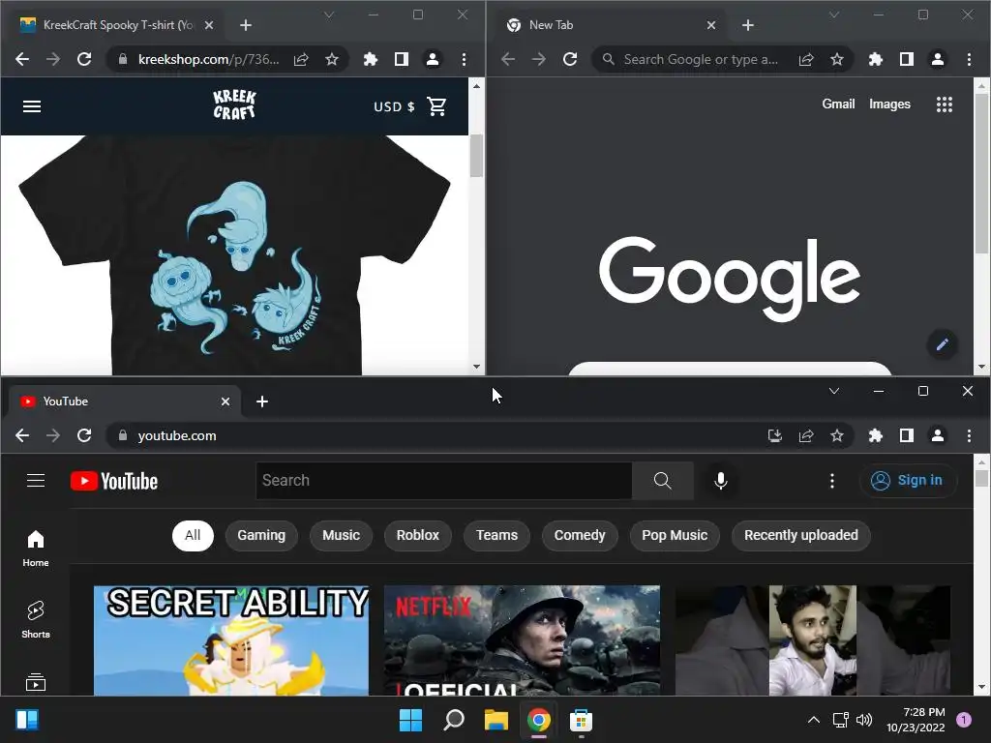
Task: Open Chrome menu in New Tab window
Action: click(x=969, y=59)
